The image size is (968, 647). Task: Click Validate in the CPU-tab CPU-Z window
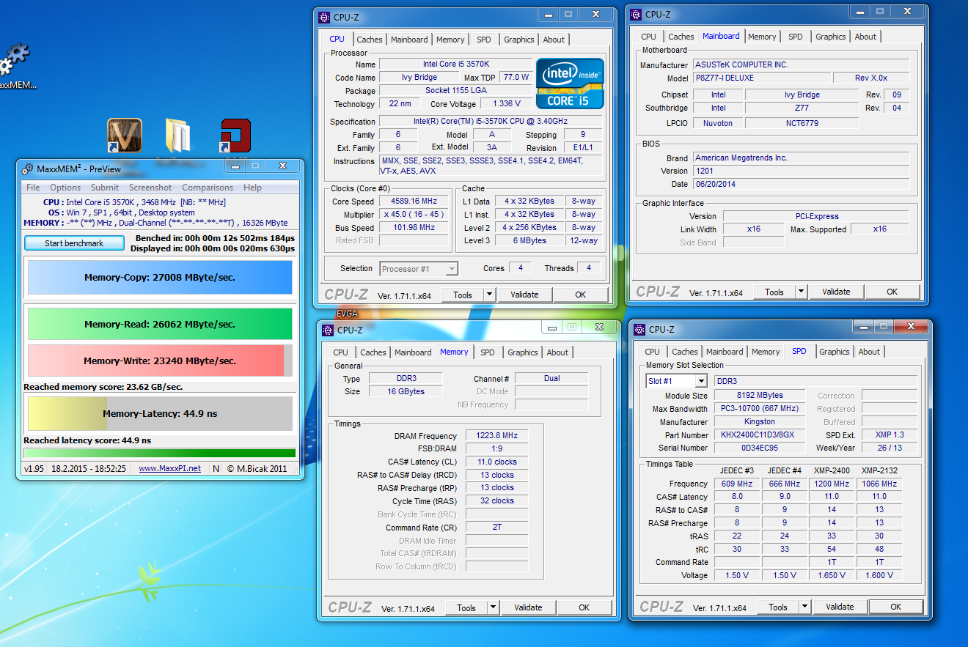click(524, 295)
